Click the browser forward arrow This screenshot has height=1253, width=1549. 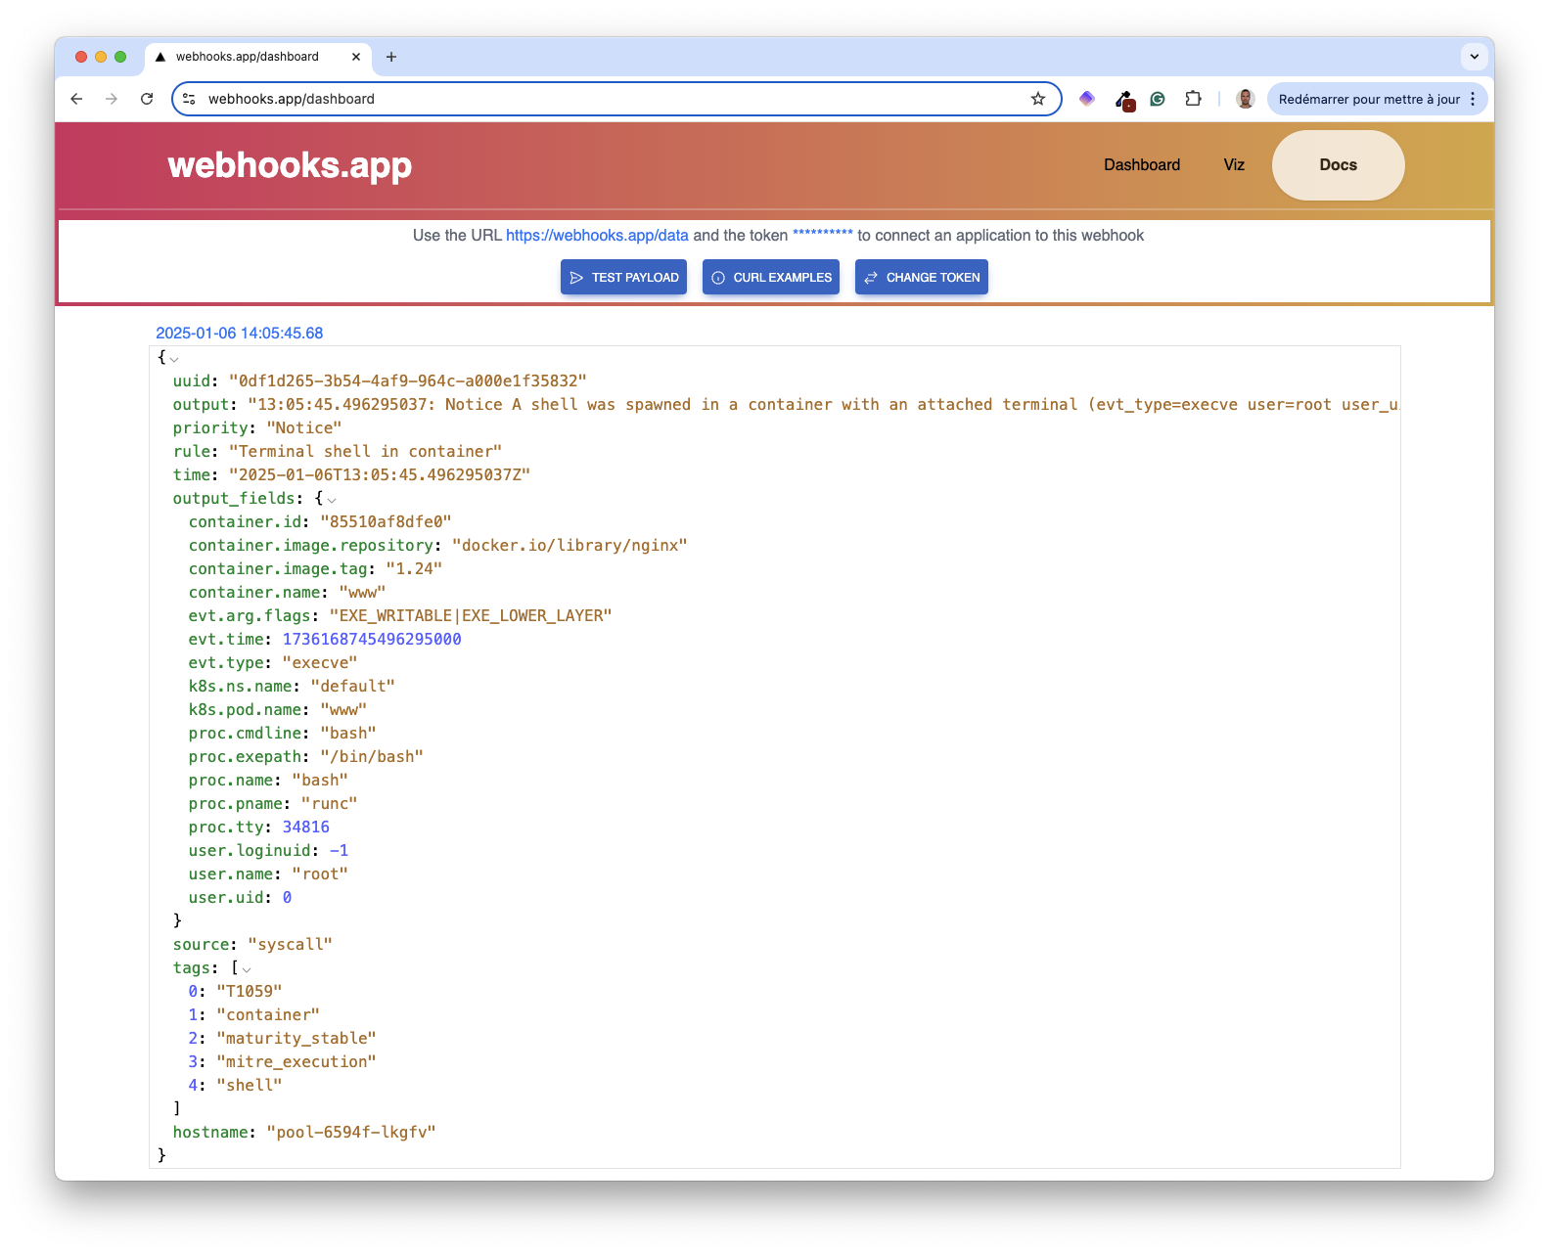112,99
